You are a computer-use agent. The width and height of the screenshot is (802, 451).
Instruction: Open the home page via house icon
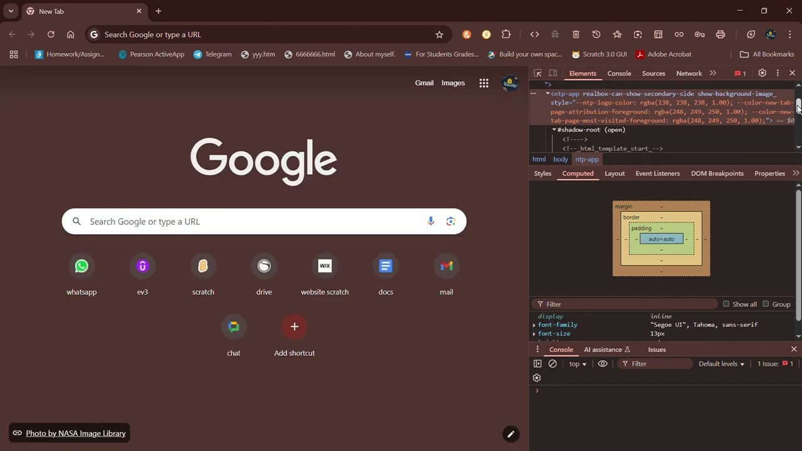coord(70,34)
